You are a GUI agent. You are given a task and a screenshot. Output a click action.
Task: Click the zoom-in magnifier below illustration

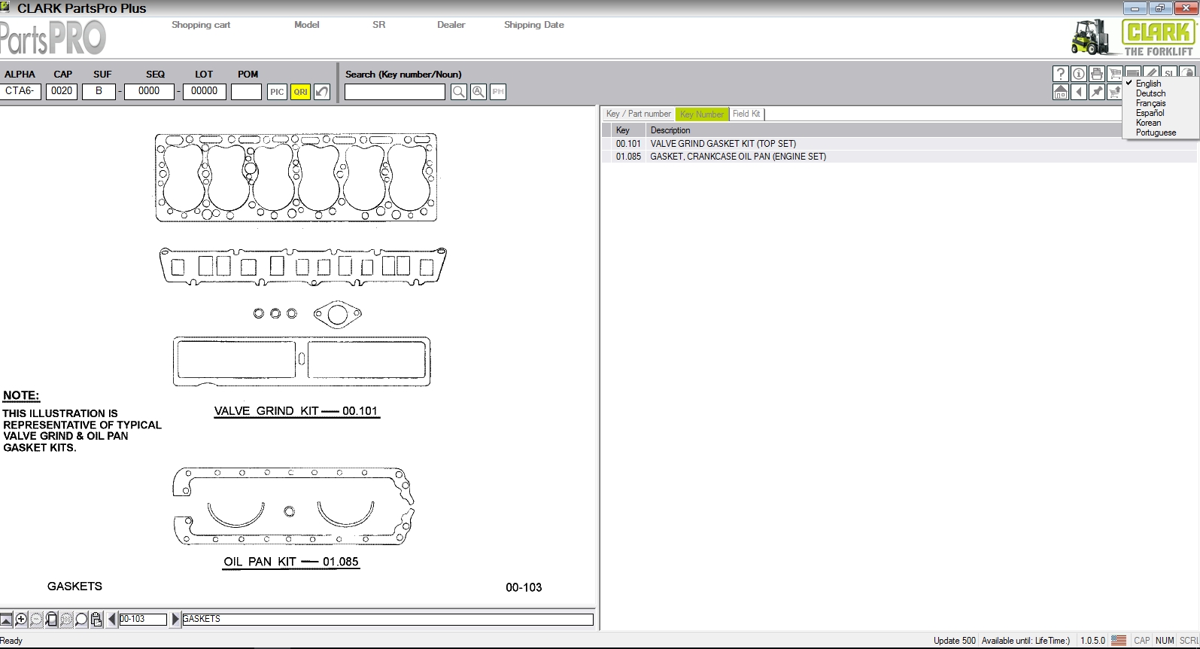[21, 620]
